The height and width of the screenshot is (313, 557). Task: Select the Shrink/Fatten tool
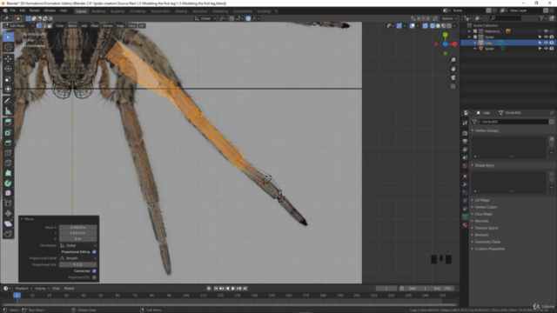[8, 214]
